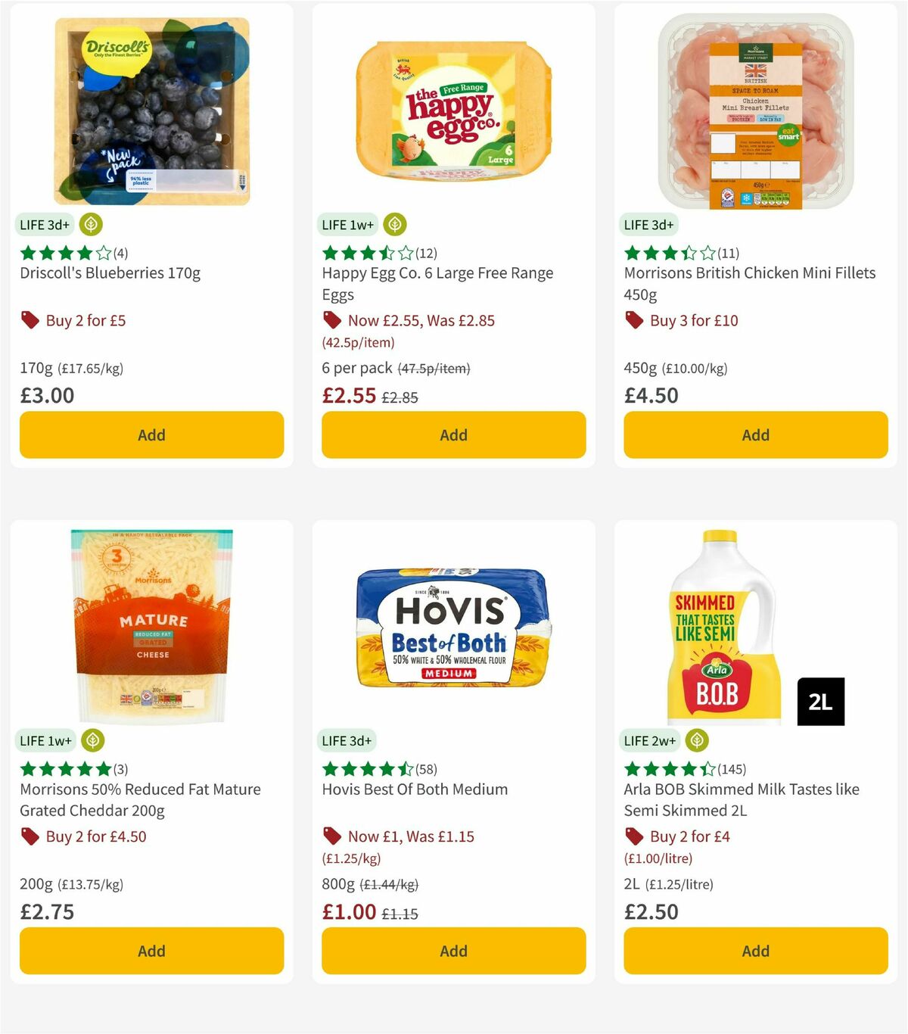The image size is (908, 1034).
Task: Click the leaf icon next to Happy Egg LIFE 1w+ badge
Action: pyautogui.click(x=394, y=224)
